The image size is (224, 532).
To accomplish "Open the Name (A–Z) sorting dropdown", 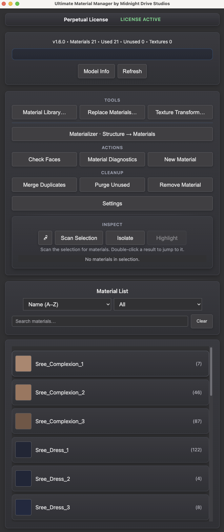I will 67,304.
